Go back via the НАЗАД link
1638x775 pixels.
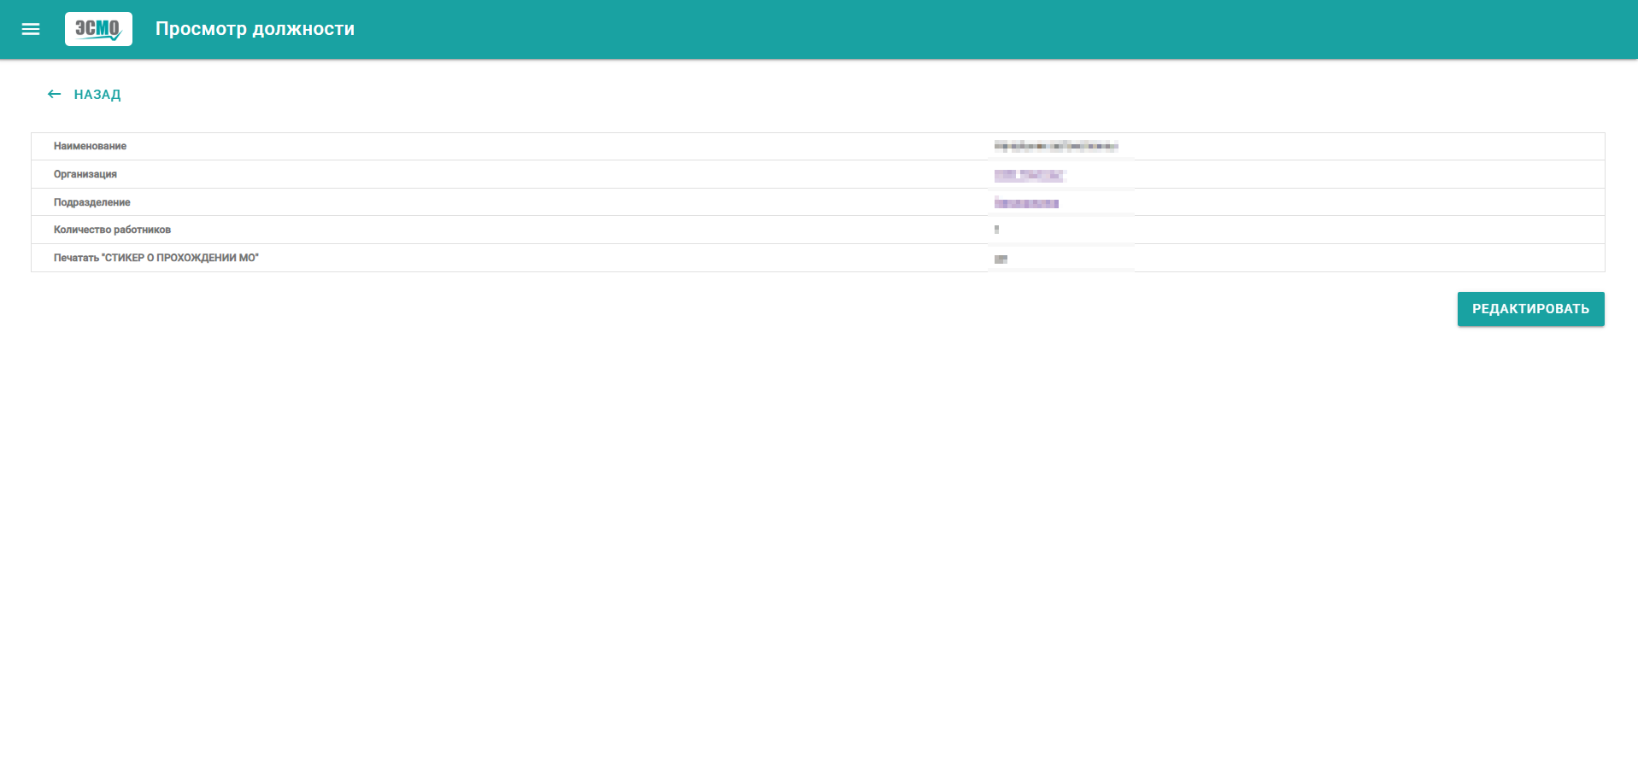[x=97, y=95]
